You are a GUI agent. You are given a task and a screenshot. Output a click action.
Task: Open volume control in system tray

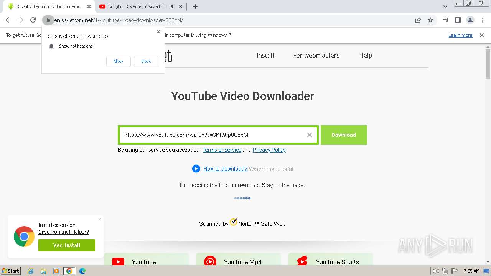click(436, 271)
